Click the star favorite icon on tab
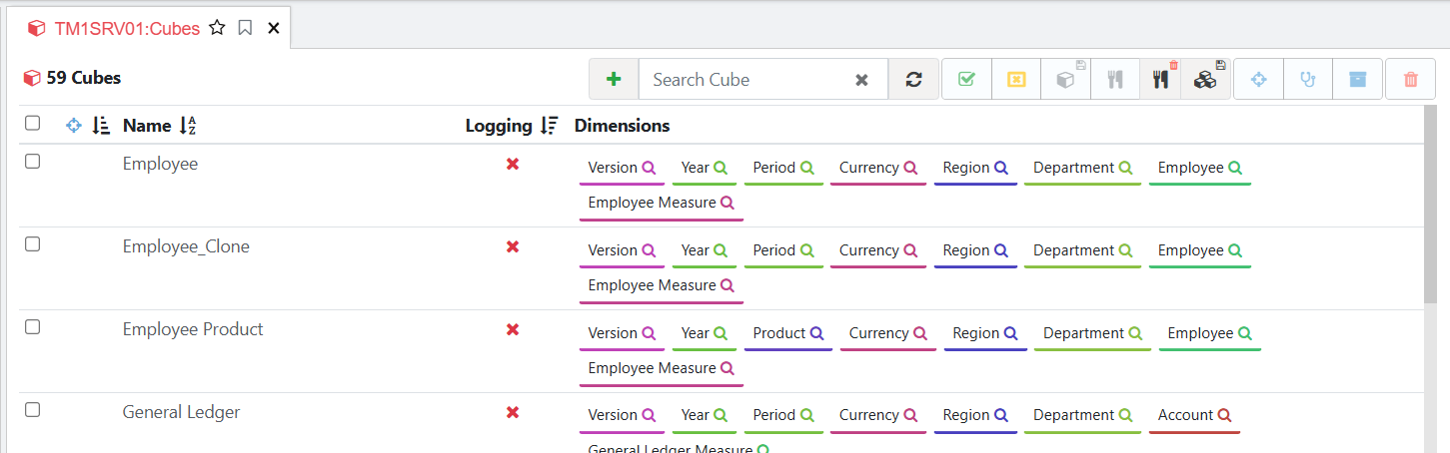This screenshot has height=453, width=1450. click(x=217, y=28)
